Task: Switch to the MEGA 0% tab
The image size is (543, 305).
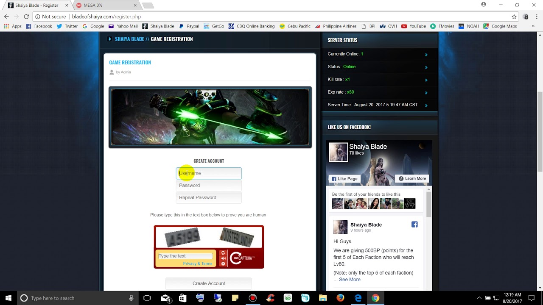Action: pyautogui.click(x=106, y=5)
